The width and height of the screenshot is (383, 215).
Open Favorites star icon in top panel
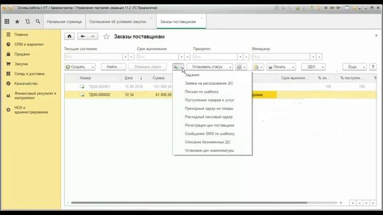(x=17, y=21)
